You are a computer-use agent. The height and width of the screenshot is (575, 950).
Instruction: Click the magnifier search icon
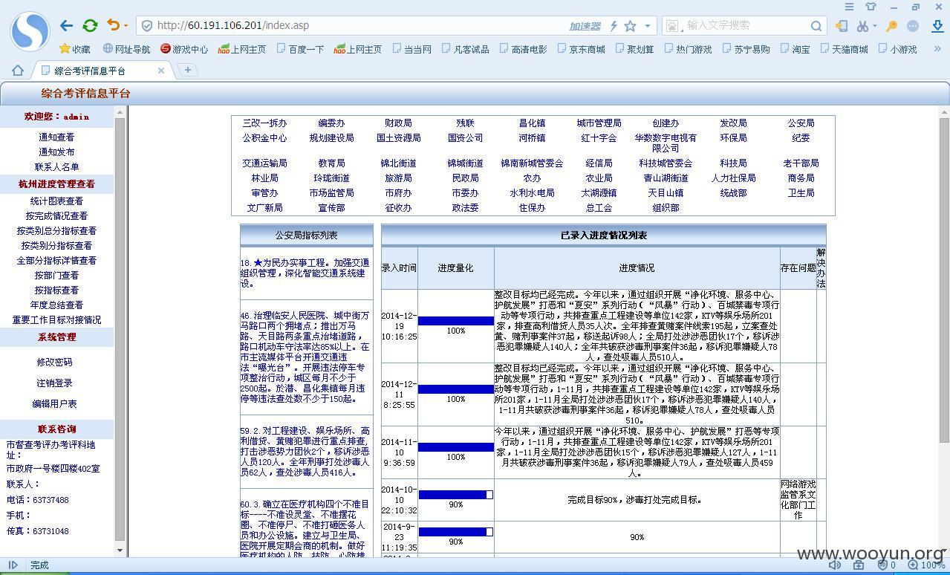[x=816, y=26]
